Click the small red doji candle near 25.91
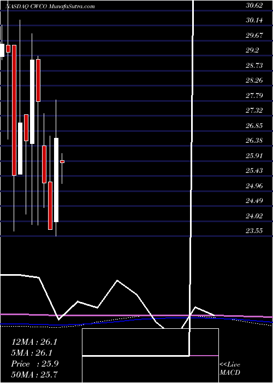 [x=62, y=162]
